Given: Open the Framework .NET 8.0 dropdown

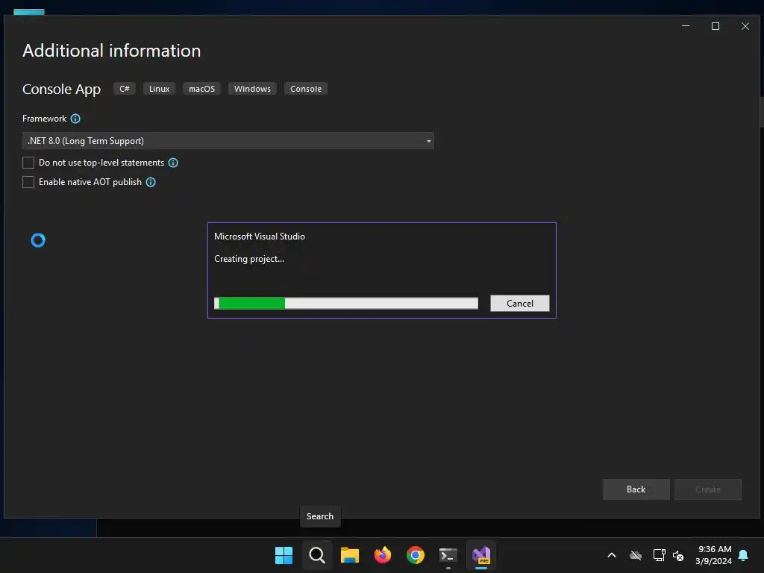Looking at the screenshot, I should pos(228,141).
